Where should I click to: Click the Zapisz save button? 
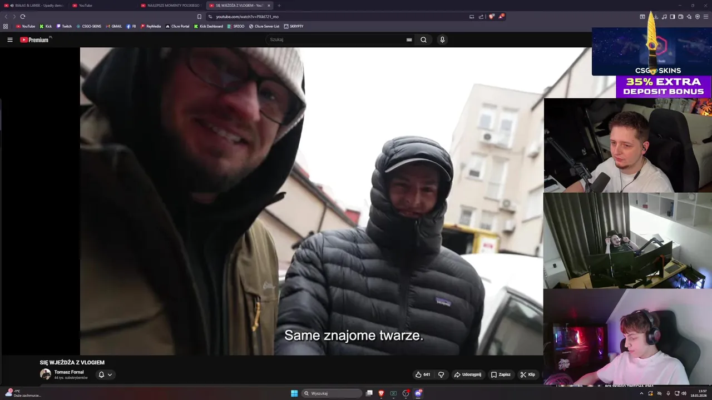click(501, 374)
